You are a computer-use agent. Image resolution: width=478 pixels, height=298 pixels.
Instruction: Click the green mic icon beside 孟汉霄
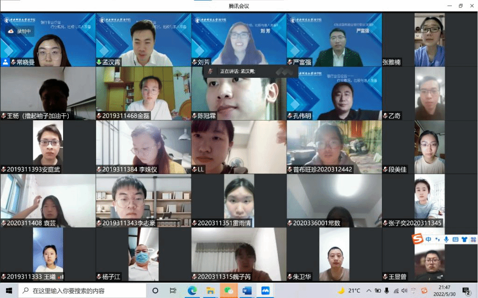pyautogui.click(x=99, y=62)
